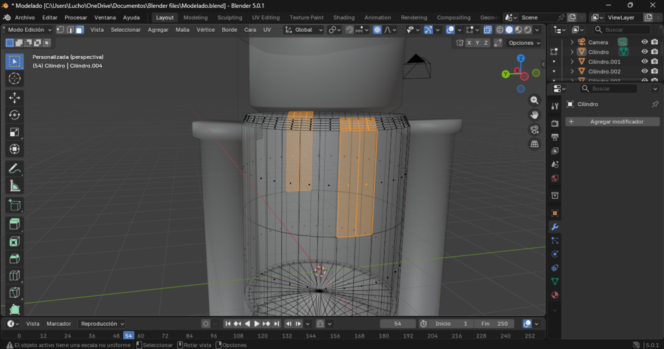
Task: Select the Scale tool in left toolbar
Action: [14, 132]
